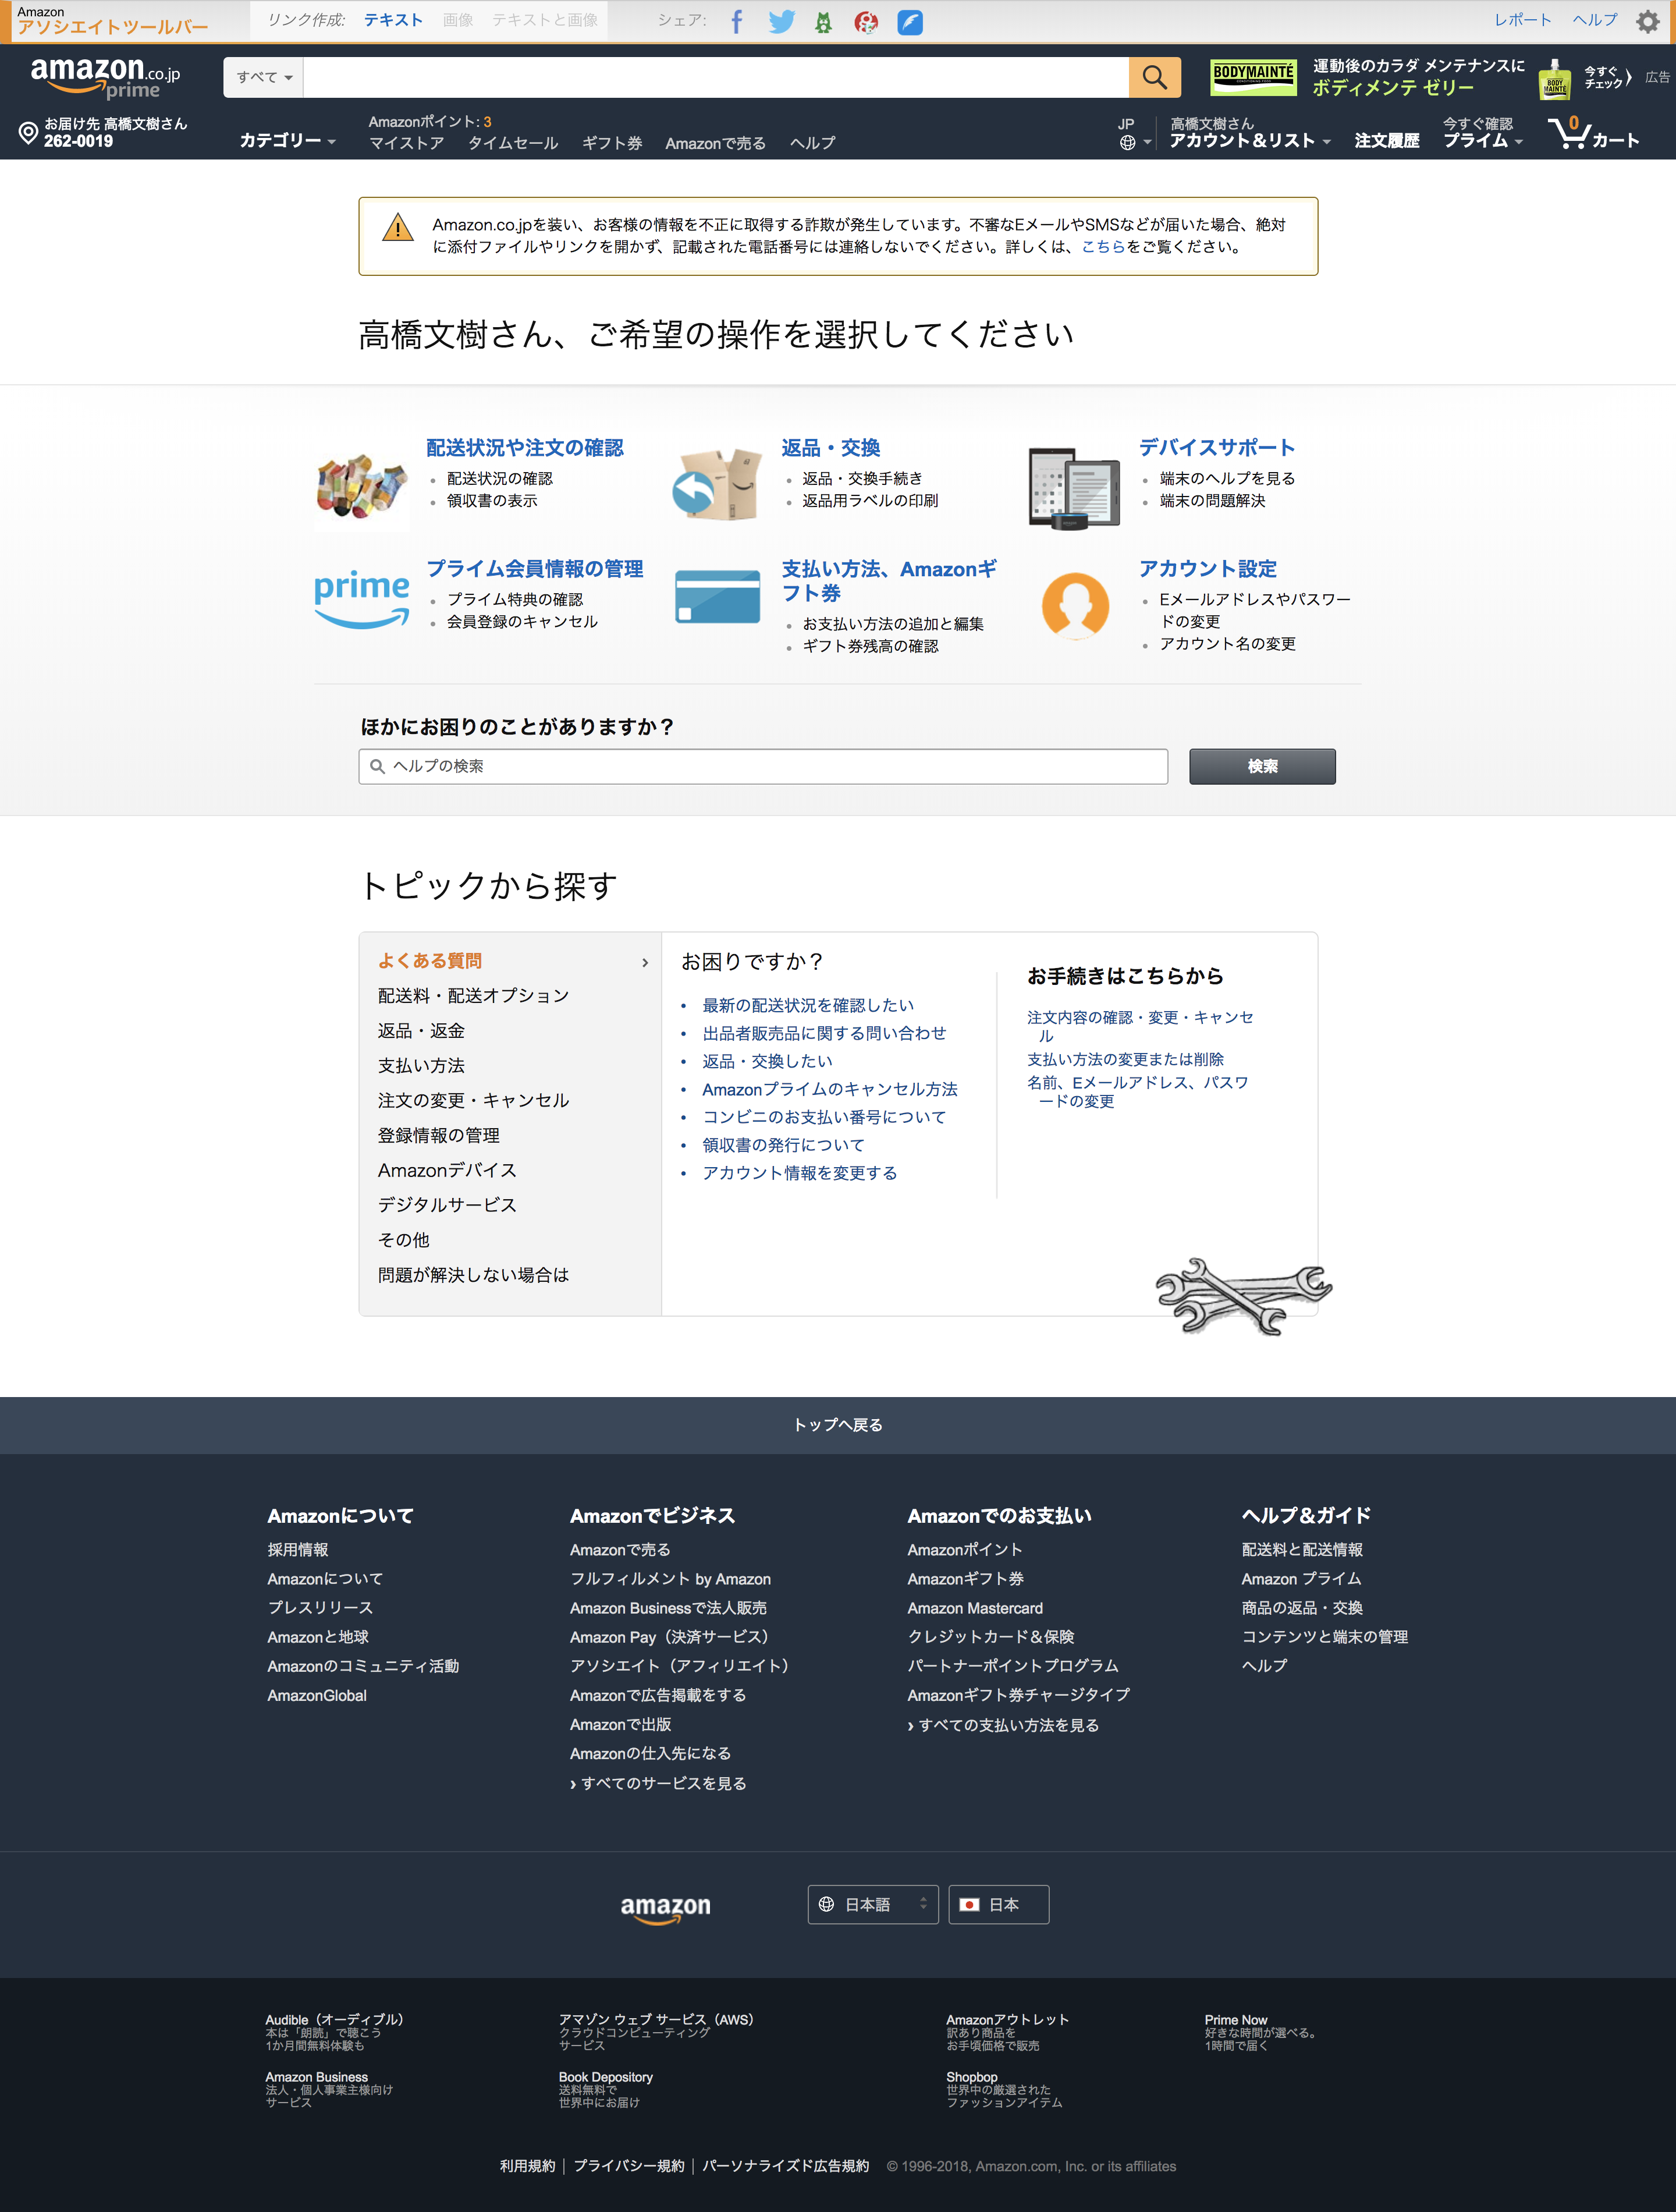Select 配送料・配送オプション topic
The width and height of the screenshot is (1676, 2212).
click(473, 995)
